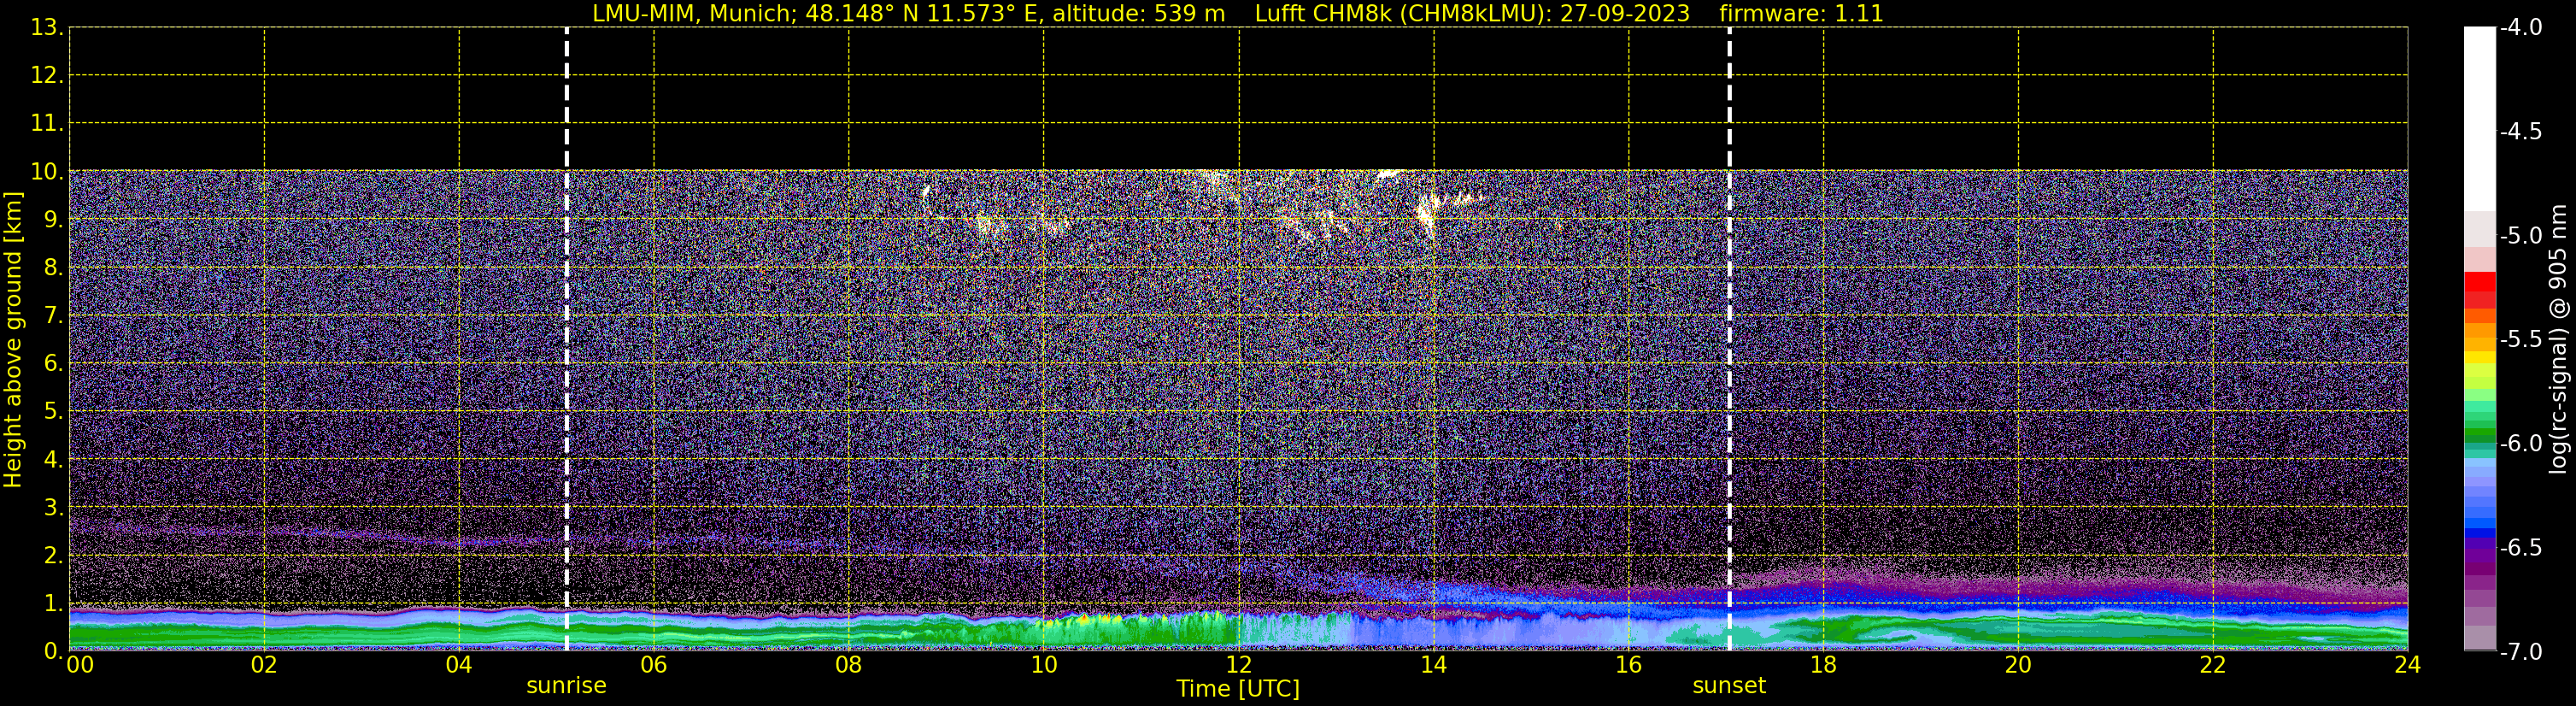Click the '00' tick label on the time axis
The image size is (2576, 706).
(x=80, y=665)
